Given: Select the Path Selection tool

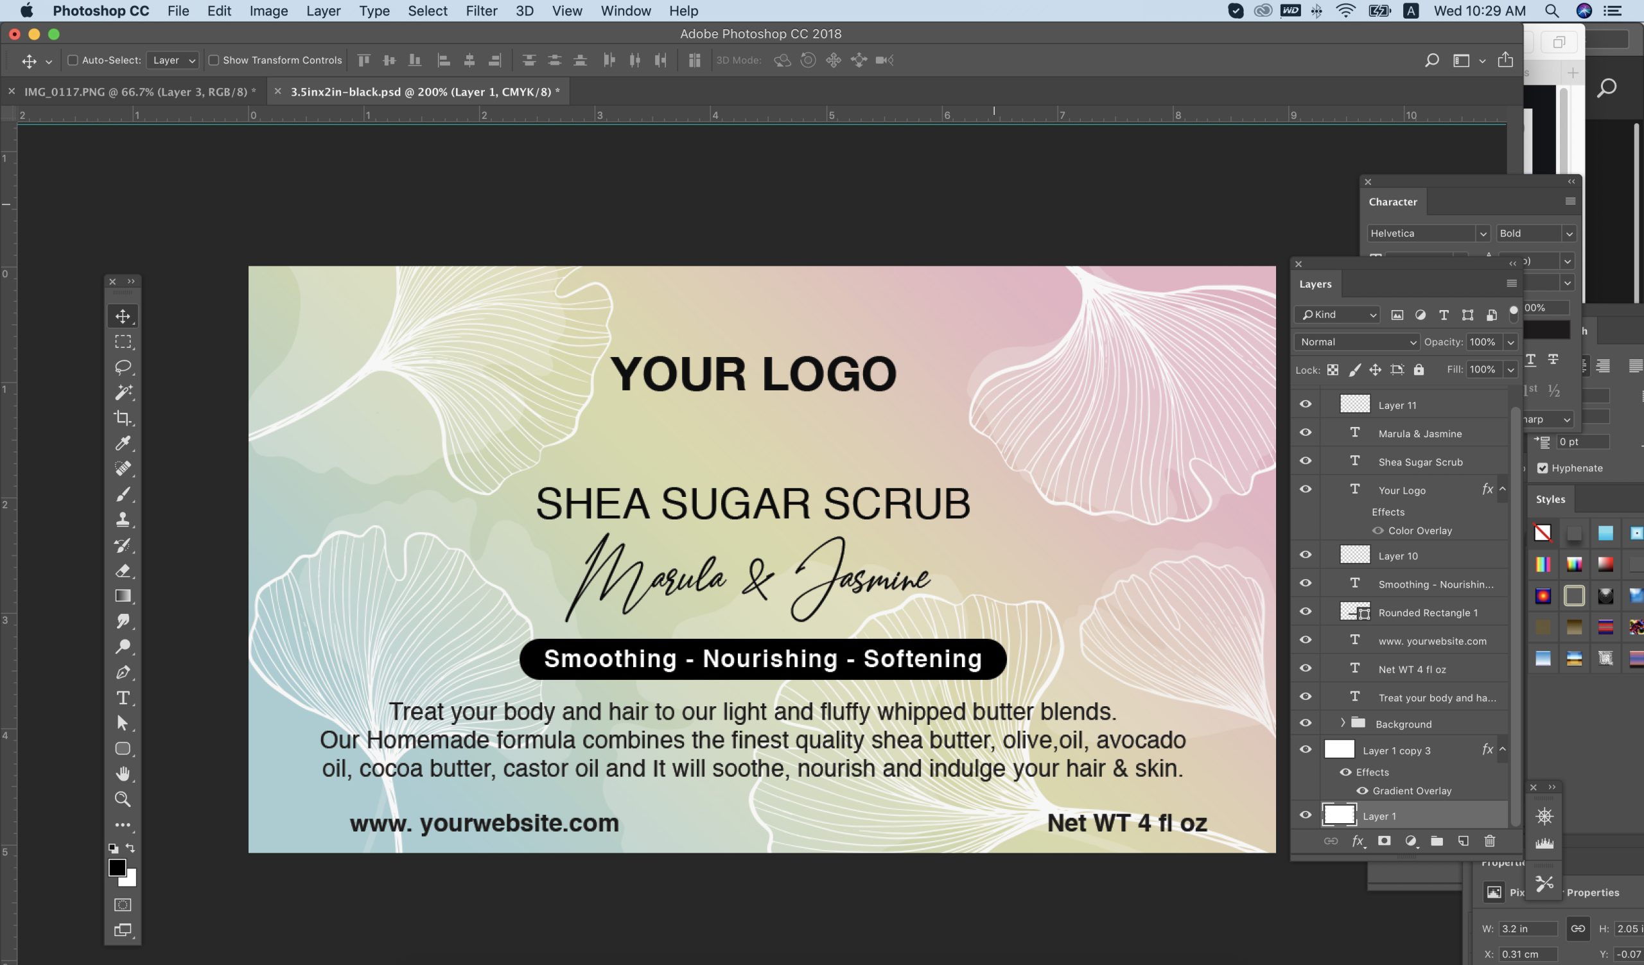Looking at the screenshot, I should (123, 723).
